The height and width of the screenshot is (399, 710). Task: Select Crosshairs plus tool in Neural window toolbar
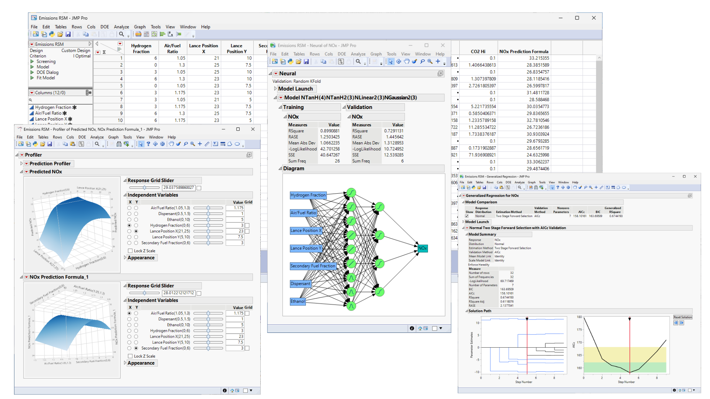coord(438,62)
